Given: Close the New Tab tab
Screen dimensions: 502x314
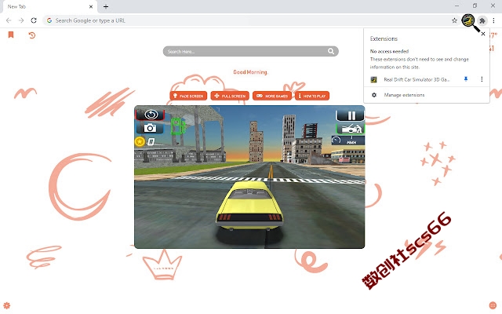Looking at the screenshot, I should pos(91,6).
